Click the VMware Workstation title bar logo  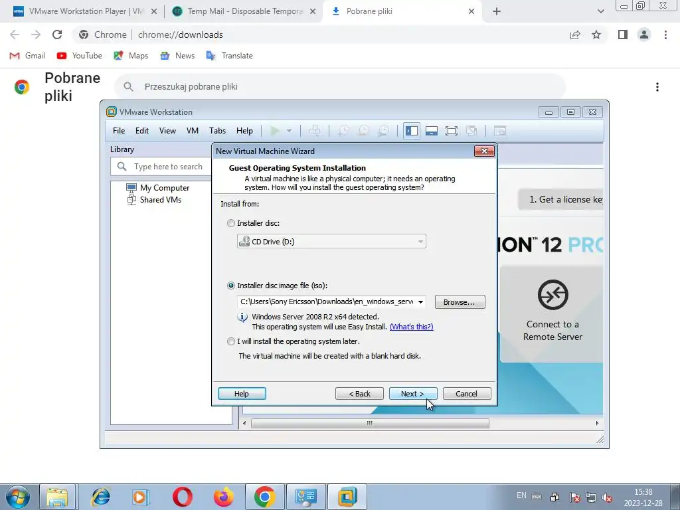pyautogui.click(x=112, y=112)
